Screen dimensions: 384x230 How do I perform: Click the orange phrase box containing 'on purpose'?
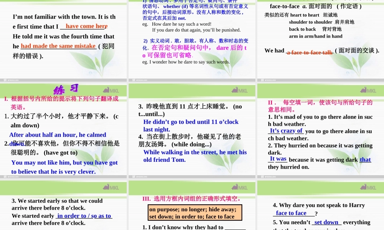(195, 213)
